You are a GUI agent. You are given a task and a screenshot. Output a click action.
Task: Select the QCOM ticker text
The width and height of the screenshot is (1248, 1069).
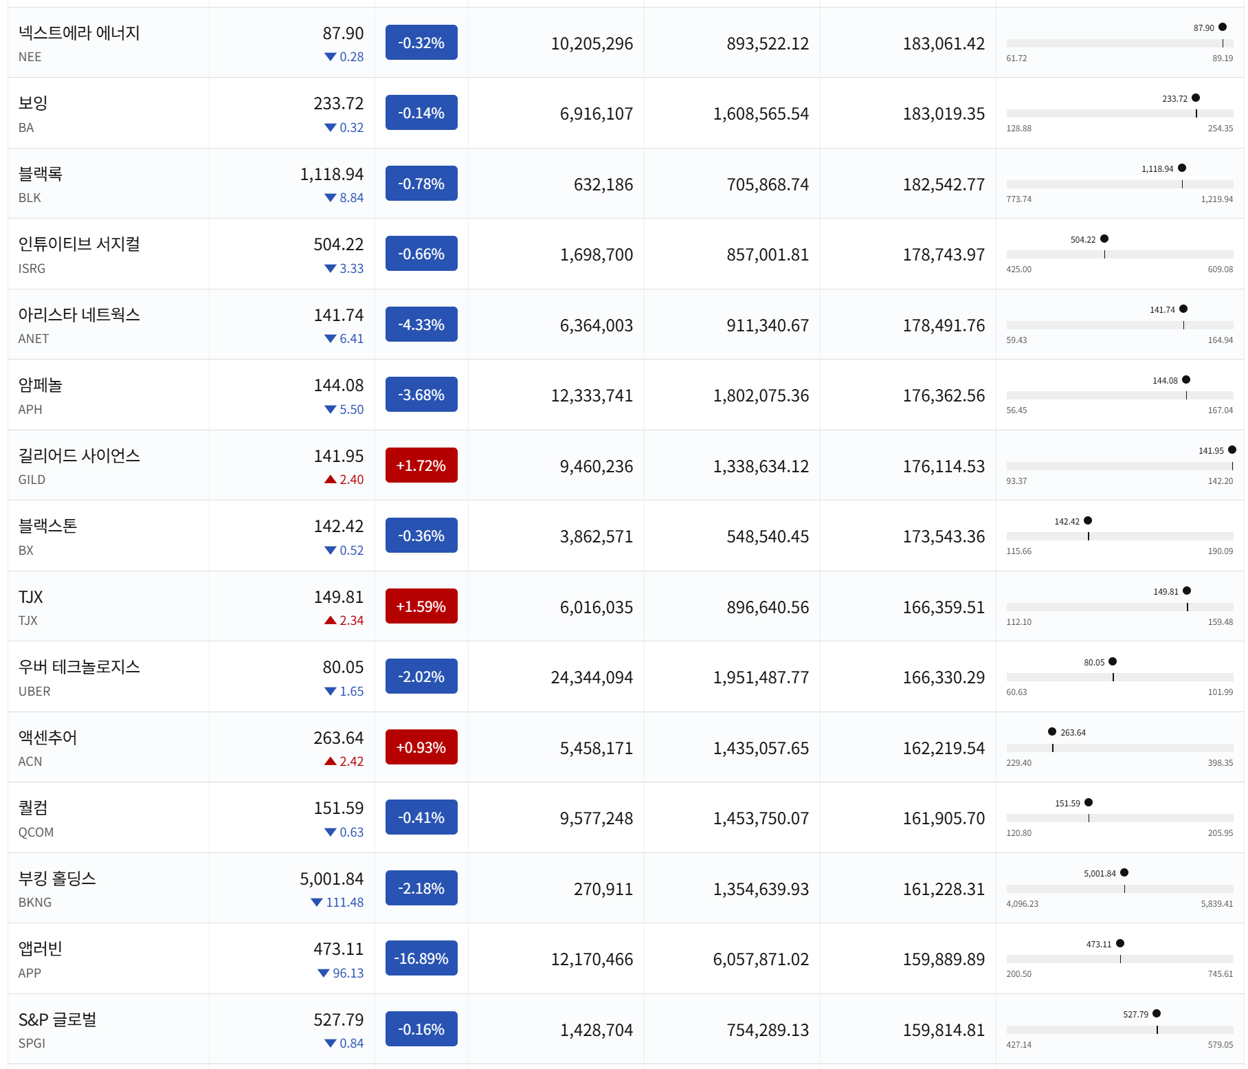click(x=36, y=832)
